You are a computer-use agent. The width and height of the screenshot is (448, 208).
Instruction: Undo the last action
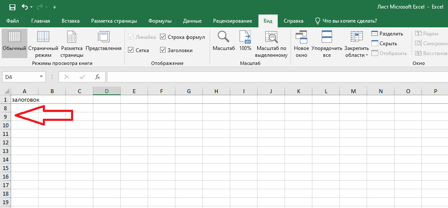click(x=25, y=6)
